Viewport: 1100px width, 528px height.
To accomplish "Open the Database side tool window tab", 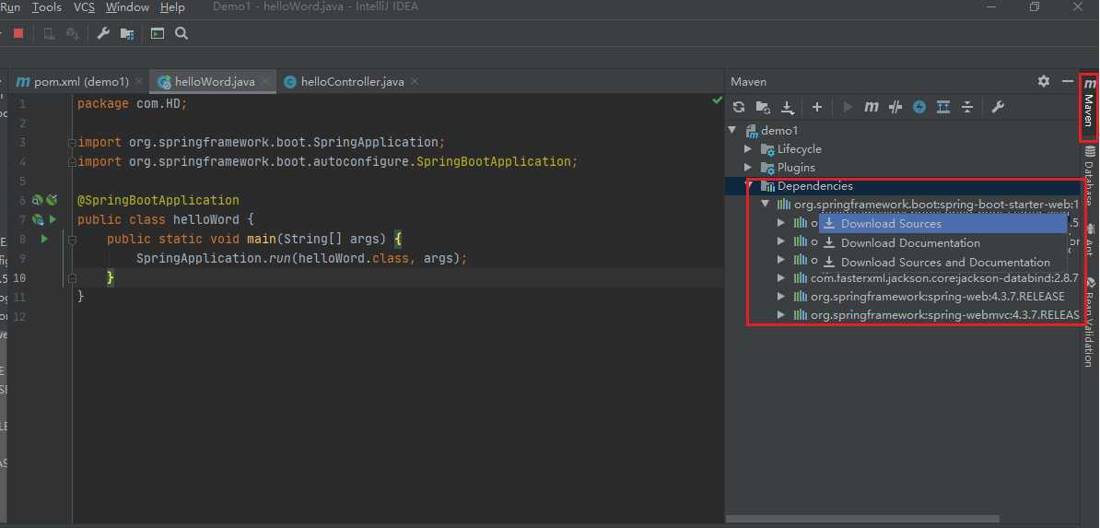I will [x=1089, y=175].
